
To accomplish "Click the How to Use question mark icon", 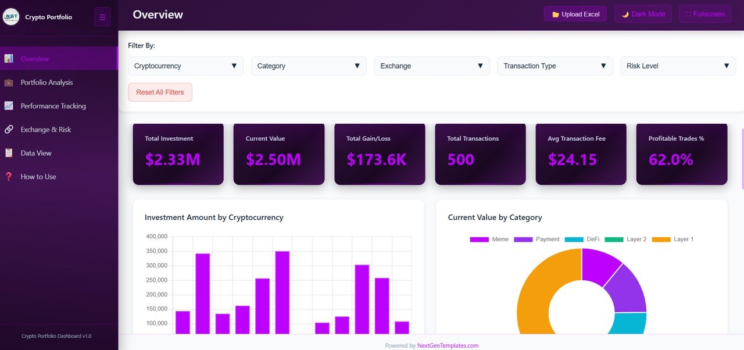I will tap(9, 177).
